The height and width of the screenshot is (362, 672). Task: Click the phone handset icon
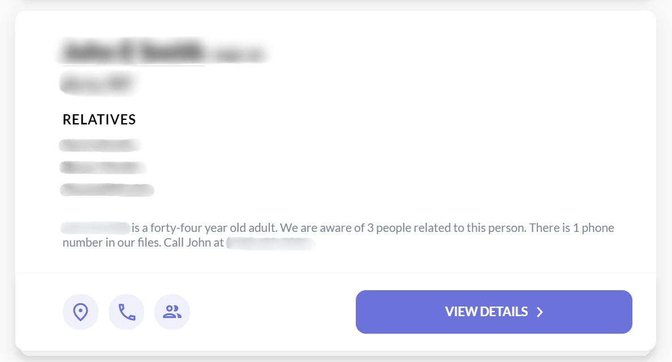(127, 312)
